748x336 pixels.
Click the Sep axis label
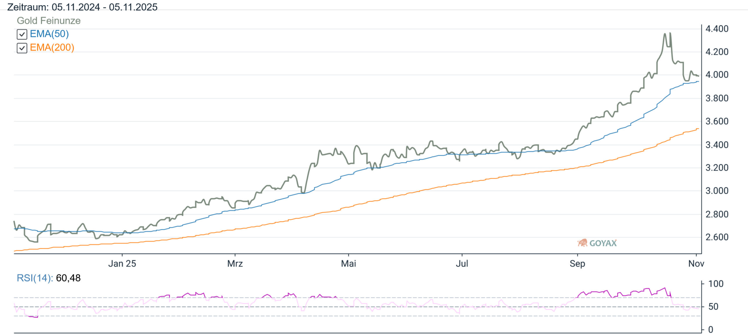click(577, 264)
